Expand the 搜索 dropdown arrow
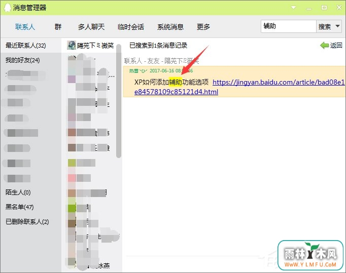346x273 pixels. pos(337,26)
